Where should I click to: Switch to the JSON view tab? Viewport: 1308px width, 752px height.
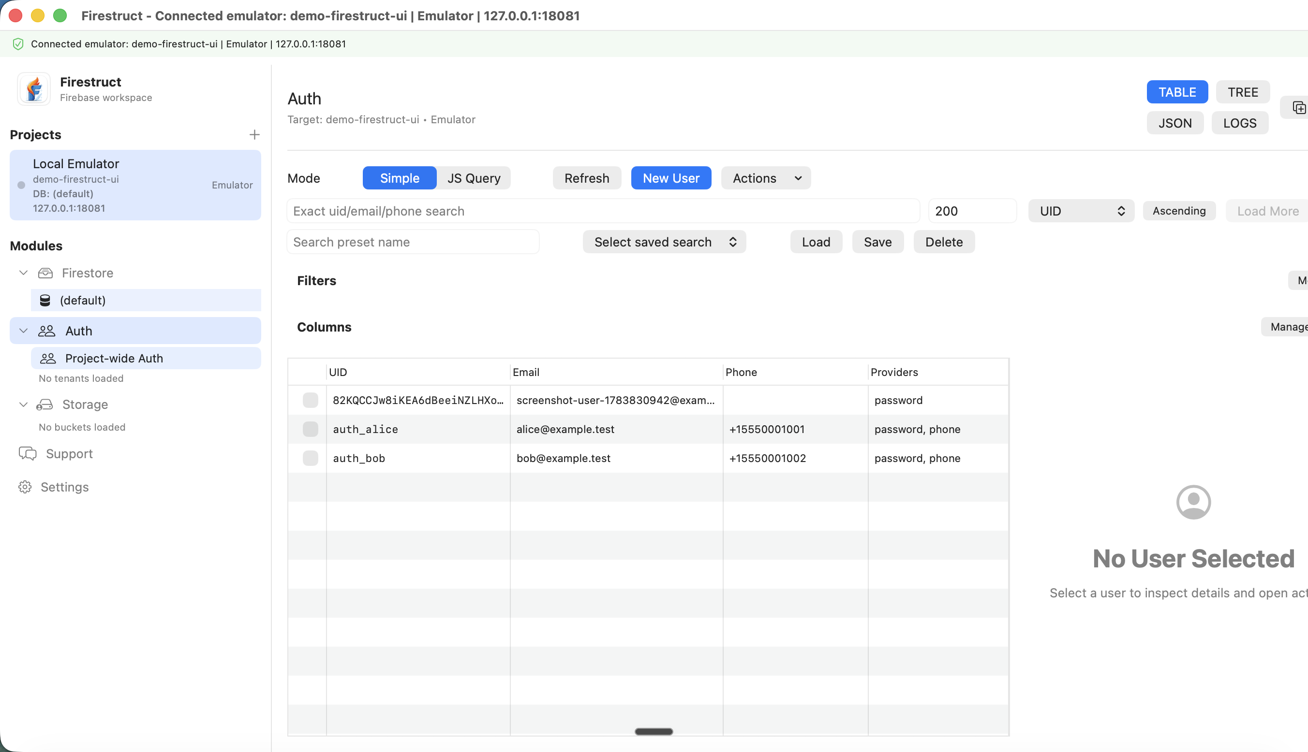click(x=1175, y=123)
